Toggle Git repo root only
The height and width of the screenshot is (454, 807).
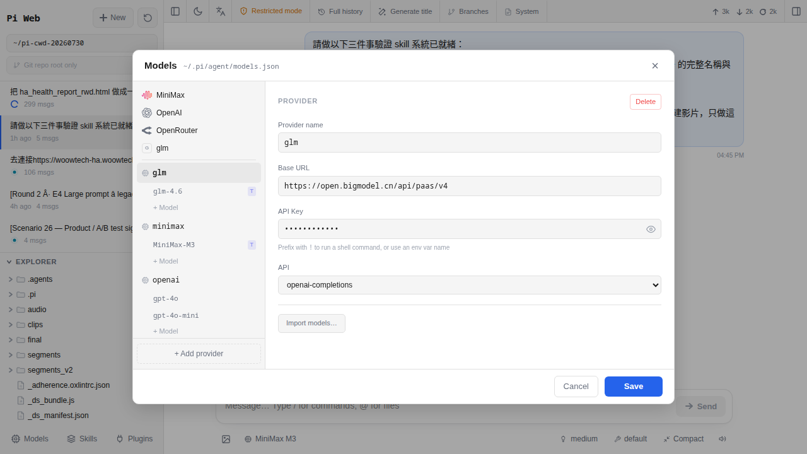[x=82, y=65]
